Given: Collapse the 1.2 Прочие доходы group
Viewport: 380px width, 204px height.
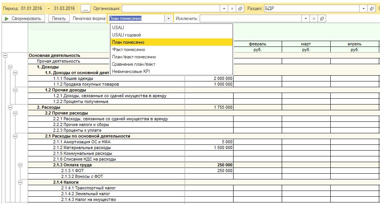Looking at the screenshot, I should [15, 90].
